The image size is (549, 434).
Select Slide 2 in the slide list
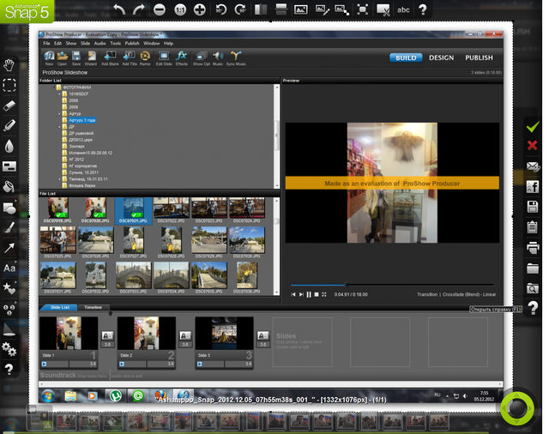147,341
